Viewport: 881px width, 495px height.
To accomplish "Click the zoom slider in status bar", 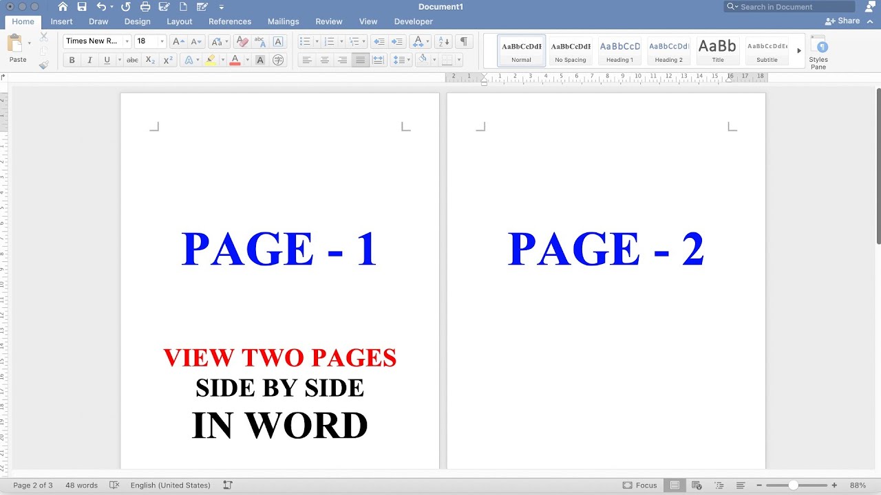I will 795,485.
